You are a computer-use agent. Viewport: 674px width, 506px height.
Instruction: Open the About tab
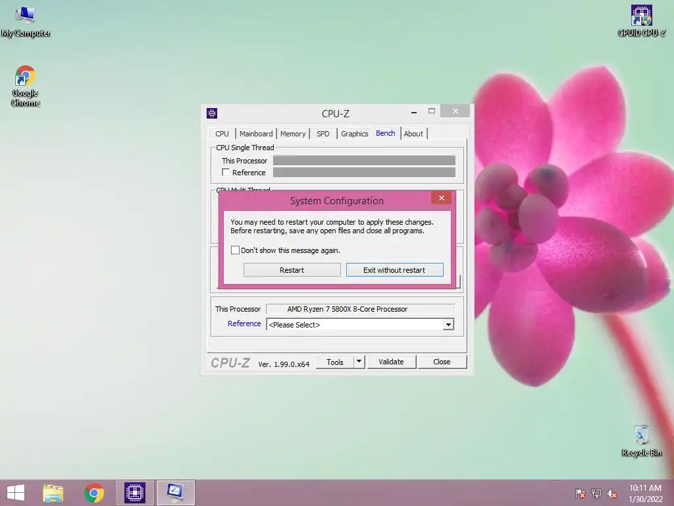(413, 134)
